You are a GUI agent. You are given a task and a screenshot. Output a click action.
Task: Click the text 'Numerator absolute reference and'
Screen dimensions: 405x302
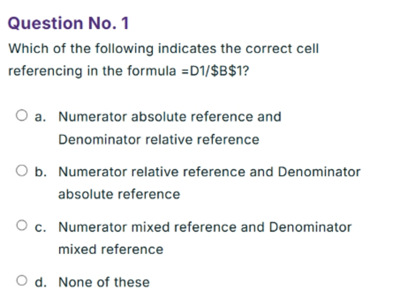click(x=170, y=116)
